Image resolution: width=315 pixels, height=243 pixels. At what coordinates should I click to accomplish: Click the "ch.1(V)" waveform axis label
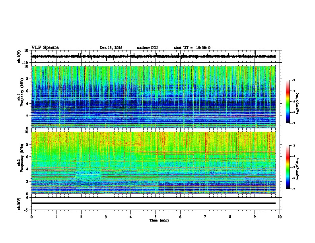[19, 56]
